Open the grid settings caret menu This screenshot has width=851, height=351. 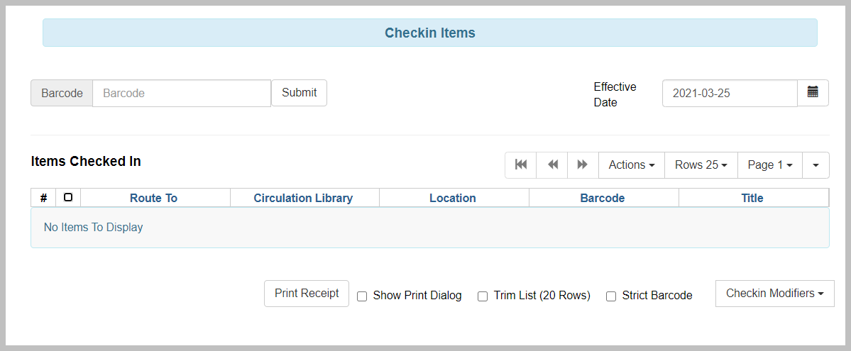point(816,165)
